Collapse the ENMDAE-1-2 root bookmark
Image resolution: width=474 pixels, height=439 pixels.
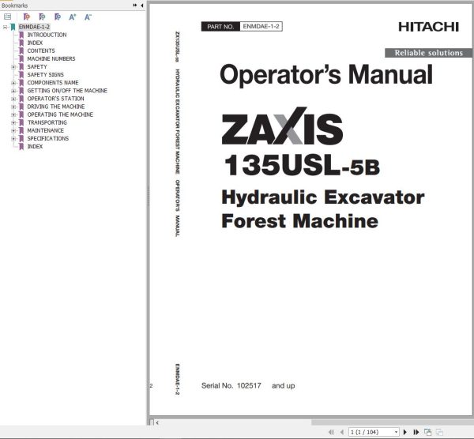tap(5, 27)
